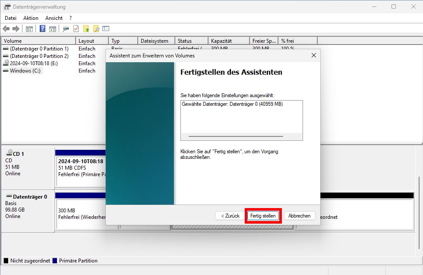Toggle the console tree pane icon

pyautogui.click(x=28, y=28)
